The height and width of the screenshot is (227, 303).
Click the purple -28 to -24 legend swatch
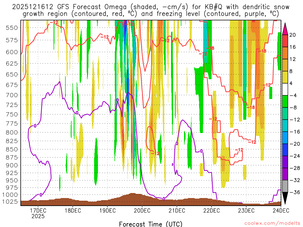click(x=285, y=162)
